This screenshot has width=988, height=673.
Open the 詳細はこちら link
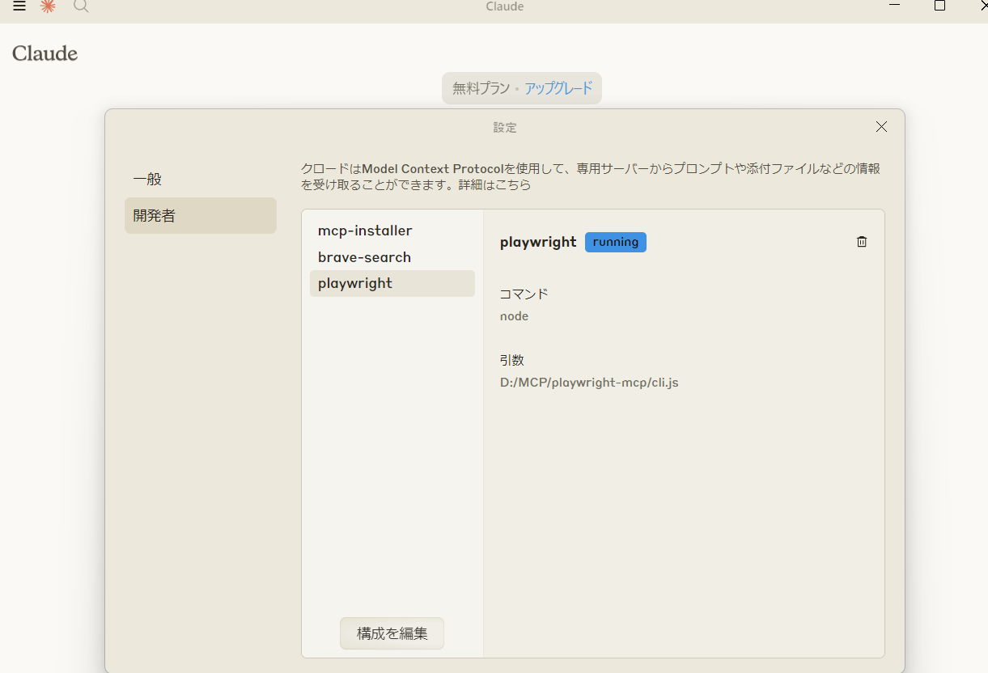pyautogui.click(x=495, y=185)
